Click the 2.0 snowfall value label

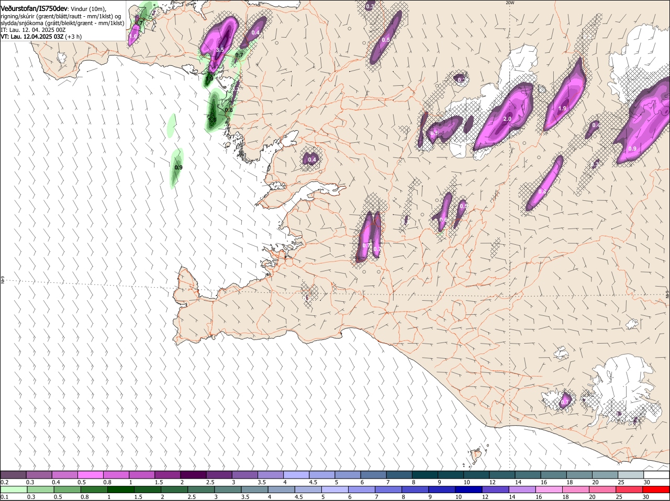tap(507, 119)
